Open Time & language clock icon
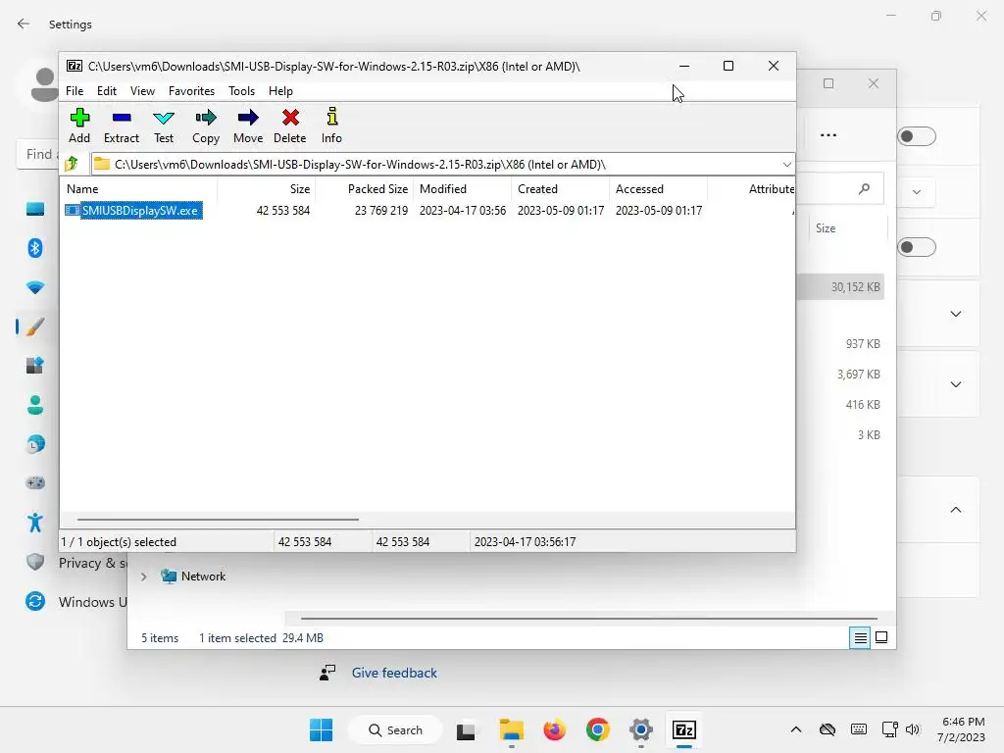Image resolution: width=1004 pixels, height=753 pixels. 35,444
